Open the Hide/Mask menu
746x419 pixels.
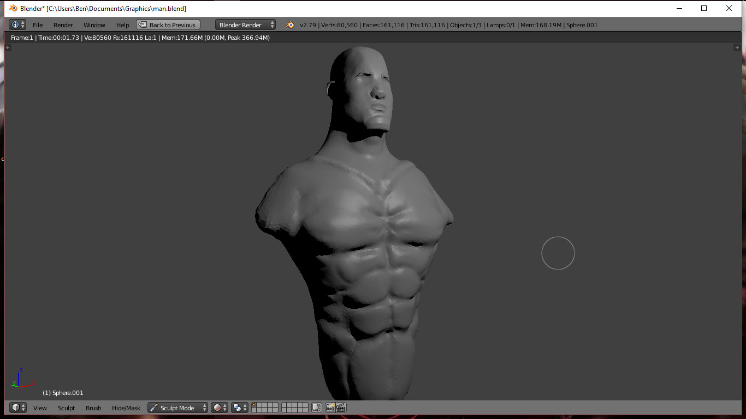pyautogui.click(x=126, y=408)
